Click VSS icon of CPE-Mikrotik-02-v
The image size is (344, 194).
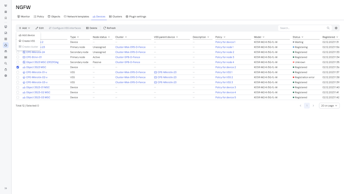click(24, 77)
